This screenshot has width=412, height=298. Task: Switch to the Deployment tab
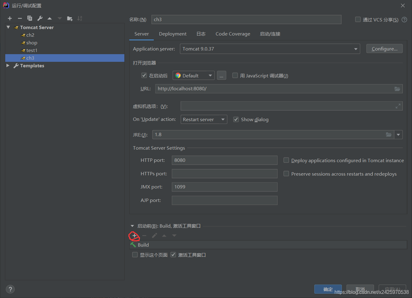point(173,34)
